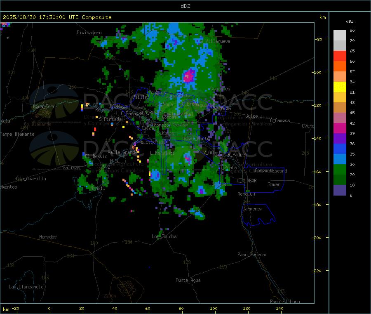Click the R_Padre map label
This screenshot has width=371, height=314.
point(236,155)
